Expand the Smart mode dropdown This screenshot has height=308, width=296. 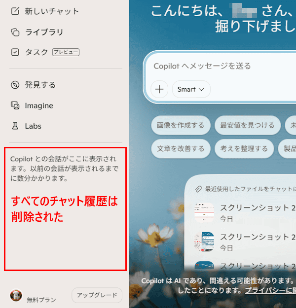pyautogui.click(x=191, y=89)
